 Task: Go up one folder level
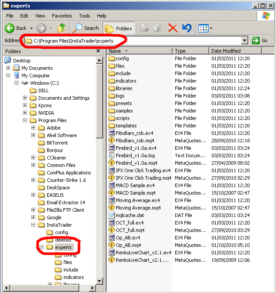[62, 28]
